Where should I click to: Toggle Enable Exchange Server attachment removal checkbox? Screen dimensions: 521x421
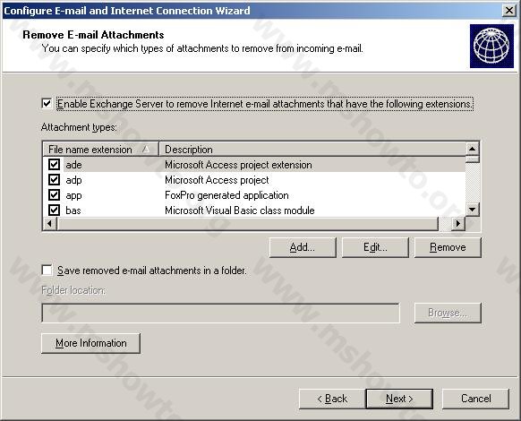[47, 103]
